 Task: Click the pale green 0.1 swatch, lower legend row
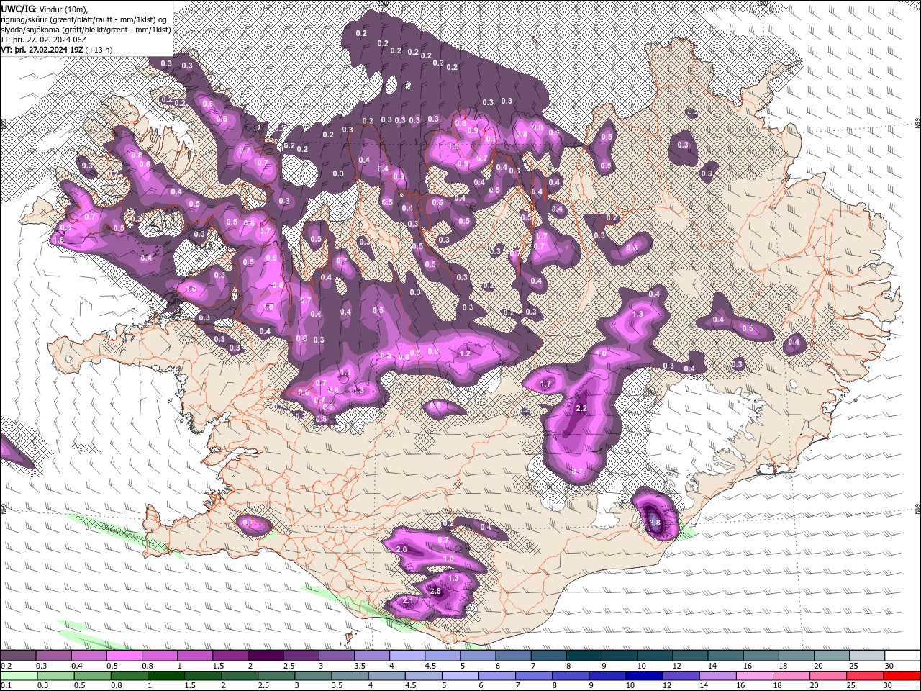[x=19, y=676]
